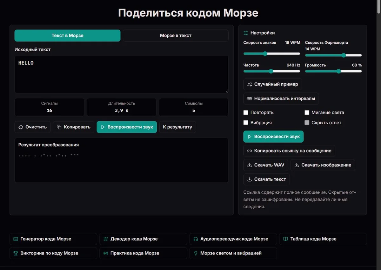Click the source text field containing HELLO
381x270 pixels.
[121, 74]
